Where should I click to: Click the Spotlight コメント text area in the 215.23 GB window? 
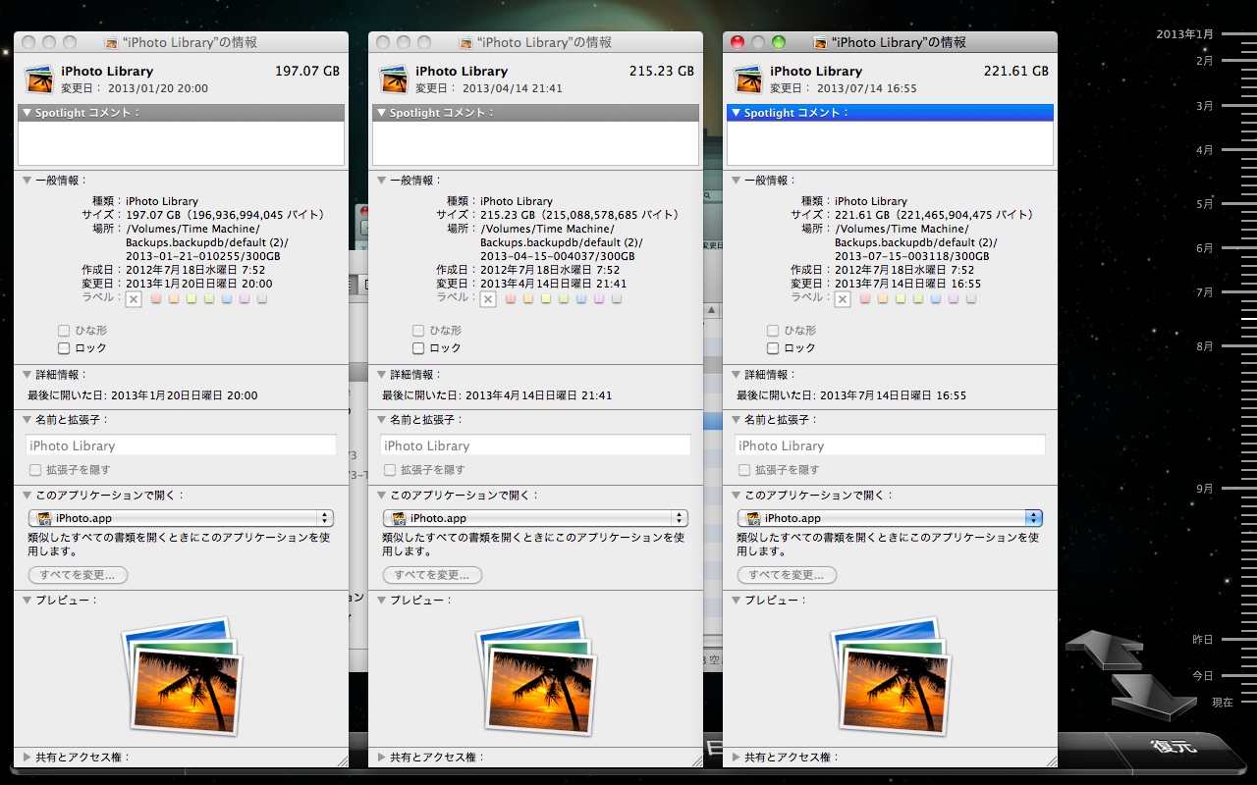tap(535, 143)
